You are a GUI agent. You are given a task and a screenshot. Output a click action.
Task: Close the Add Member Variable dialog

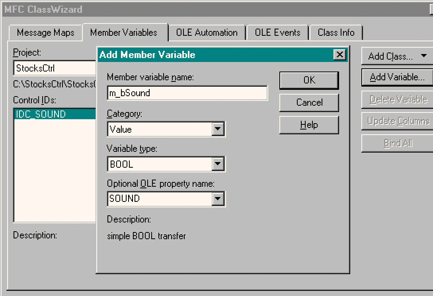(339, 54)
